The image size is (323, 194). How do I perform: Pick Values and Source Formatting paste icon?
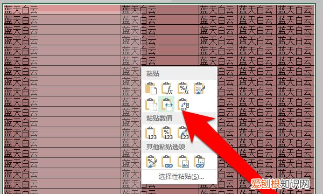click(183, 133)
